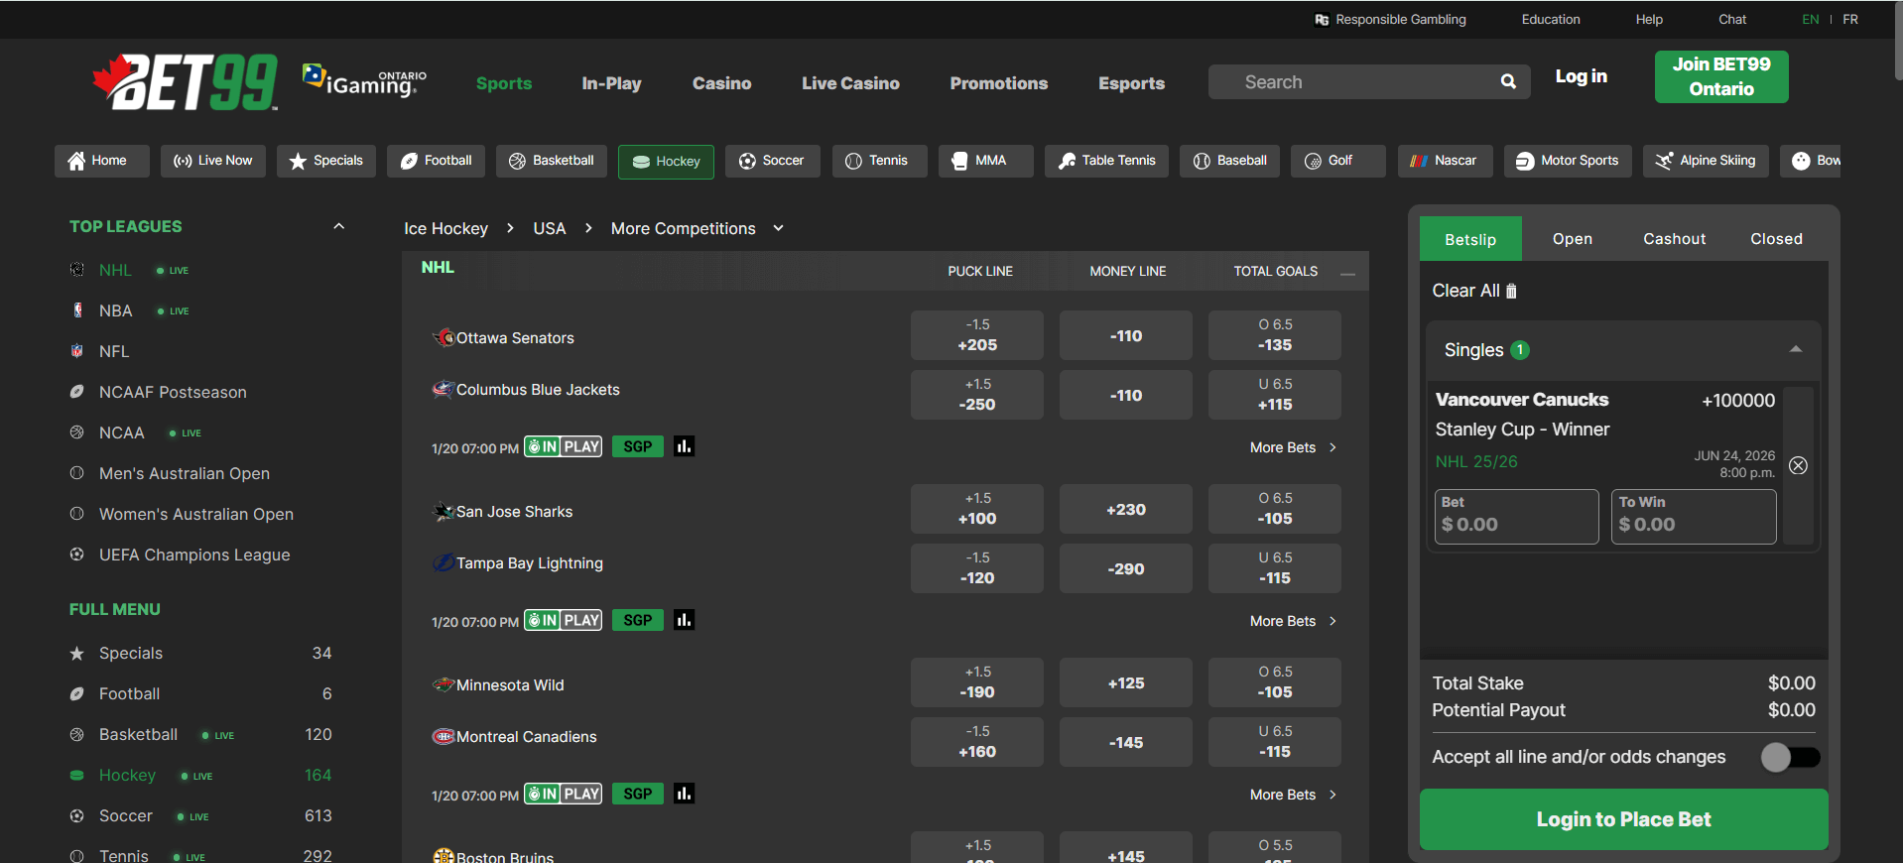1903x863 pixels.
Task: Open More Bets for Minnesota vs Montreal
Action: point(1293,795)
